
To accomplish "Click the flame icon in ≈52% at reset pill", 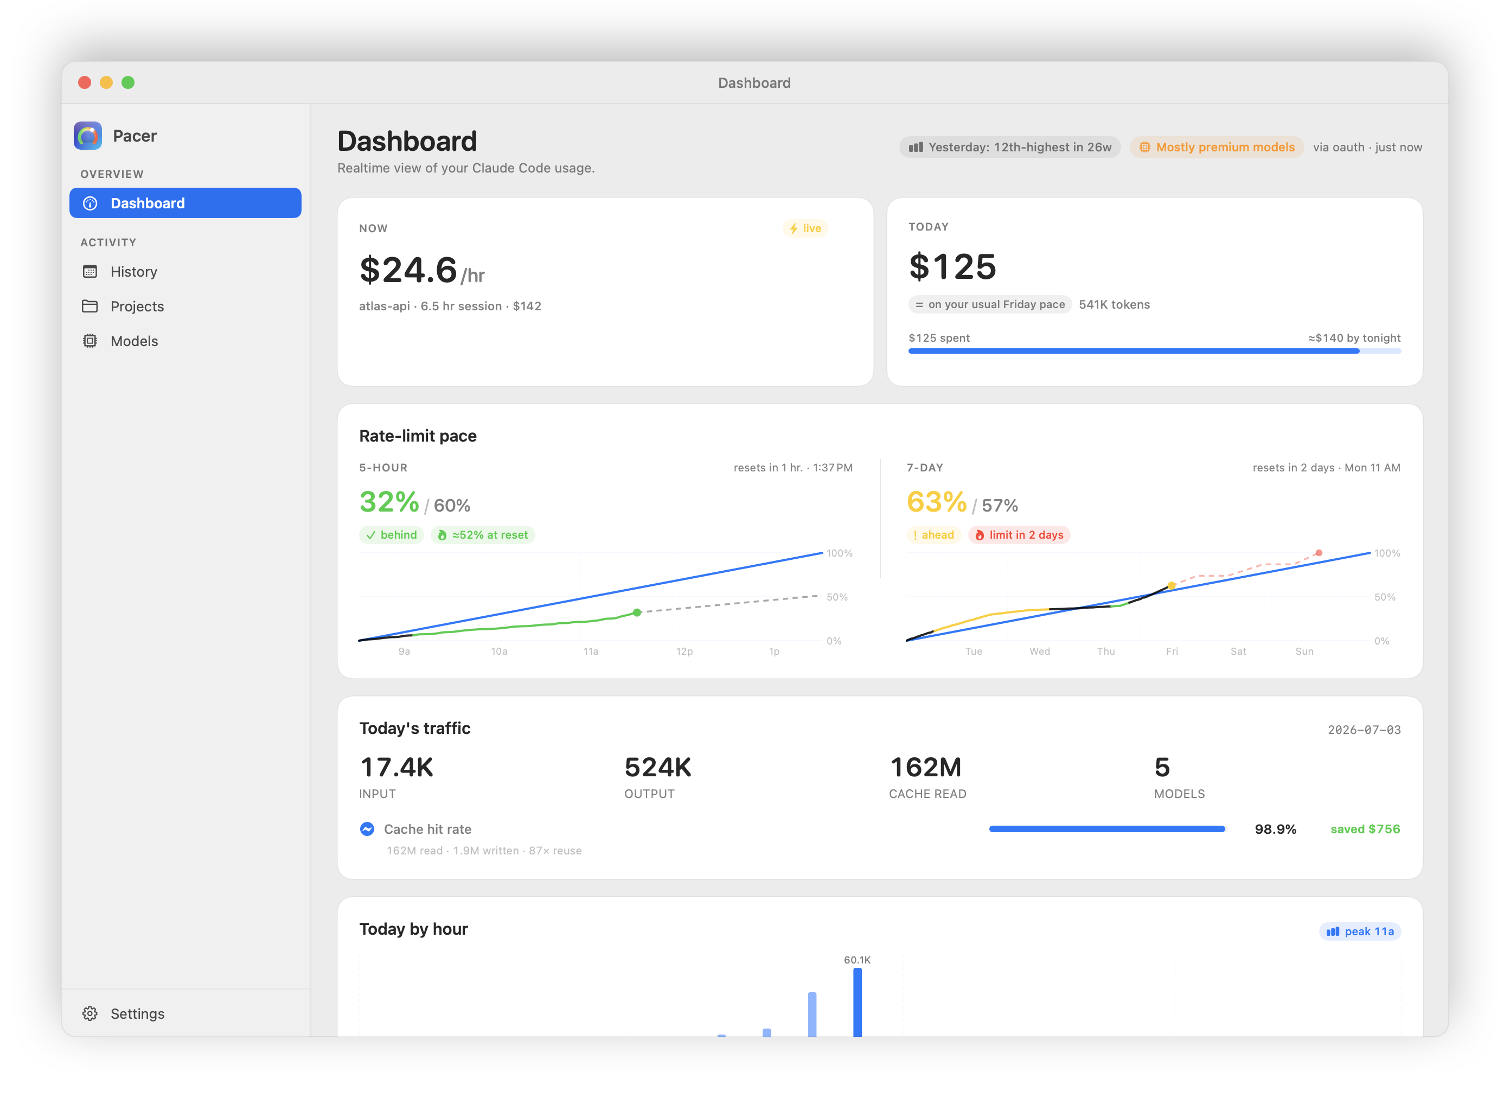I will [442, 535].
